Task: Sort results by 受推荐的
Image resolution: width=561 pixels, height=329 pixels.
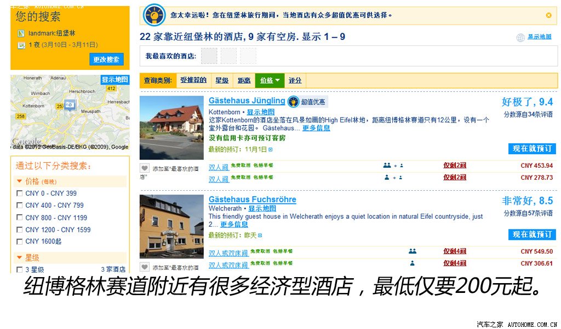Action: coord(193,80)
